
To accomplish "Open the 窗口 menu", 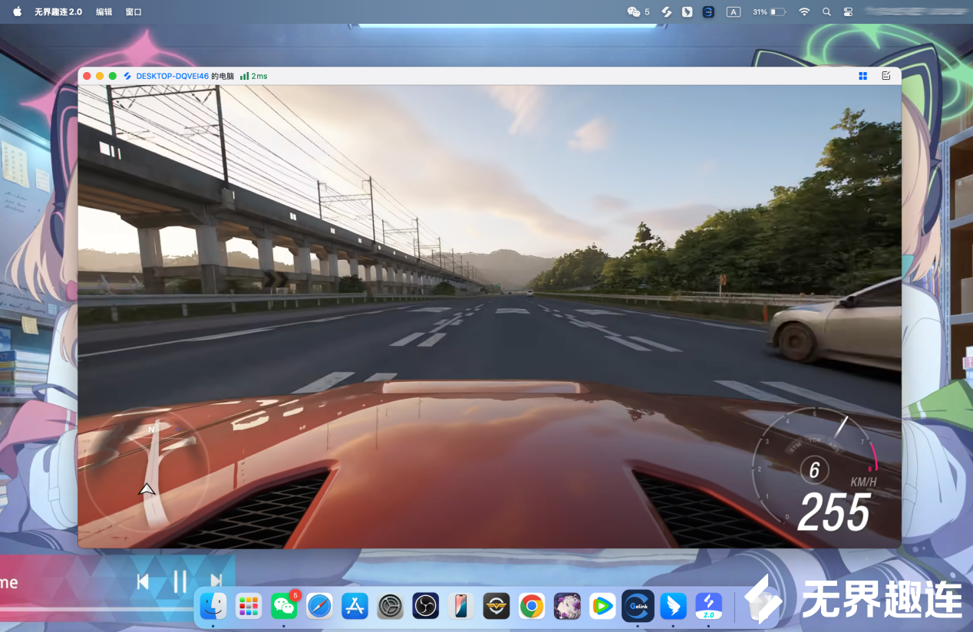I will point(134,12).
